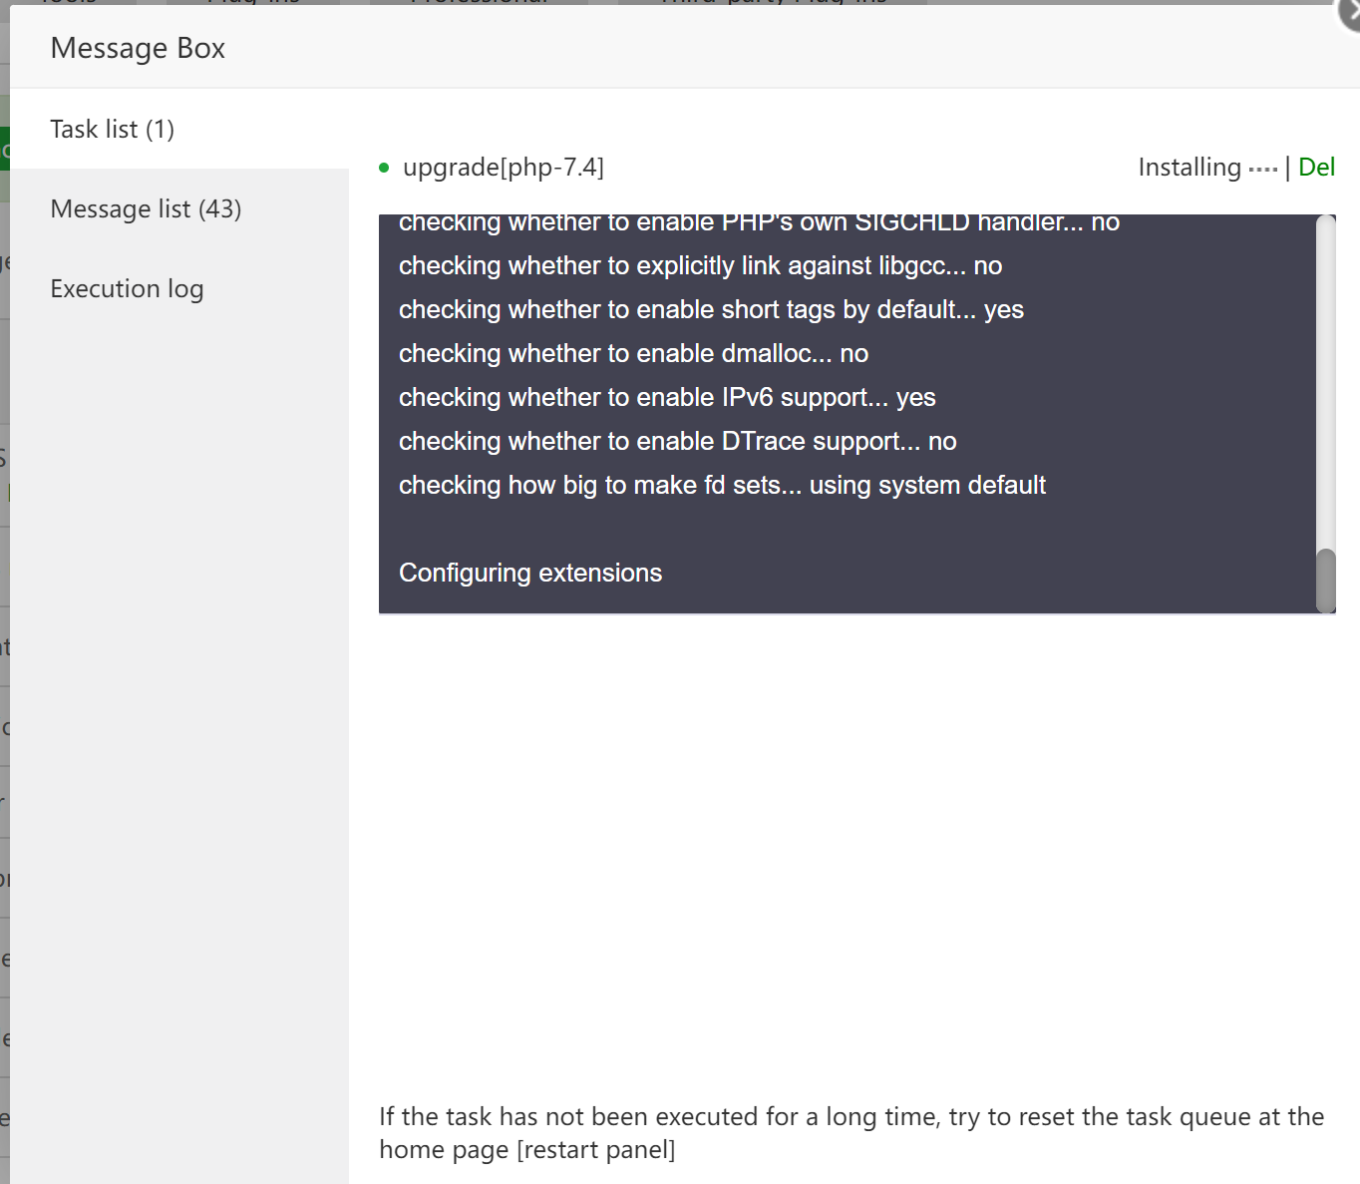The width and height of the screenshot is (1360, 1184).
Task: Click the [restart panel] hint text
Action: pyautogui.click(x=596, y=1150)
